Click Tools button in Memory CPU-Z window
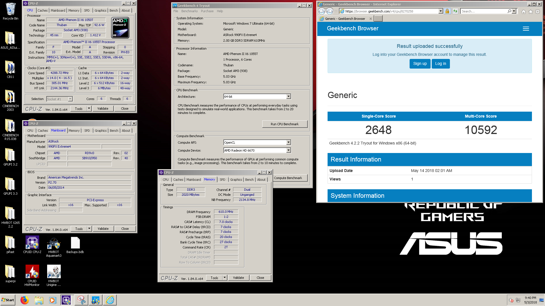The height and width of the screenshot is (306, 545). pyautogui.click(x=214, y=278)
